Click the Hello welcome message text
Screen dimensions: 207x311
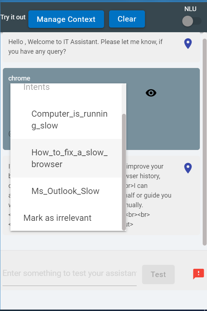(85, 47)
